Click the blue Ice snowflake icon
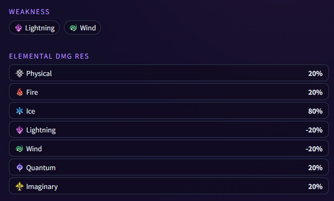 click(x=19, y=111)
